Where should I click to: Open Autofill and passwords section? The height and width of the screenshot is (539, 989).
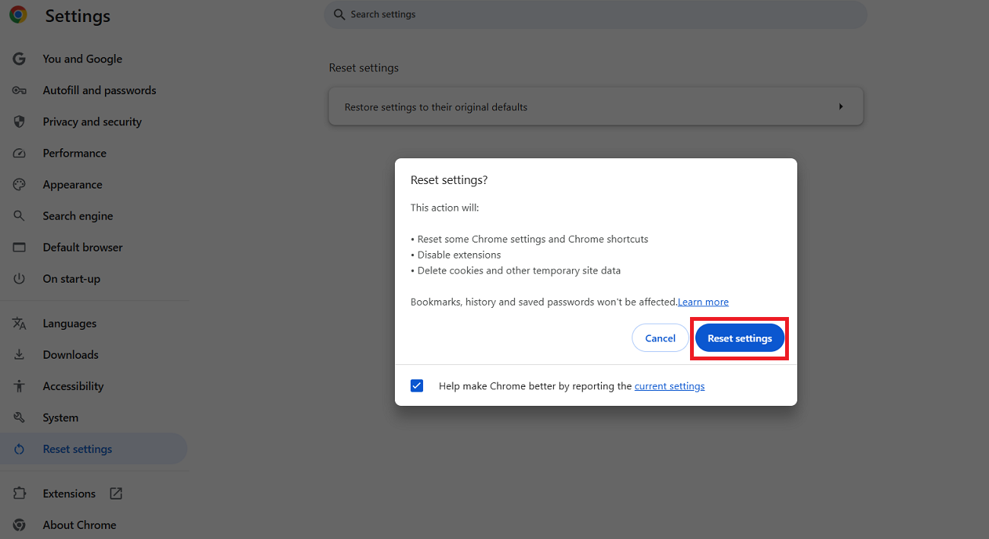100,90
